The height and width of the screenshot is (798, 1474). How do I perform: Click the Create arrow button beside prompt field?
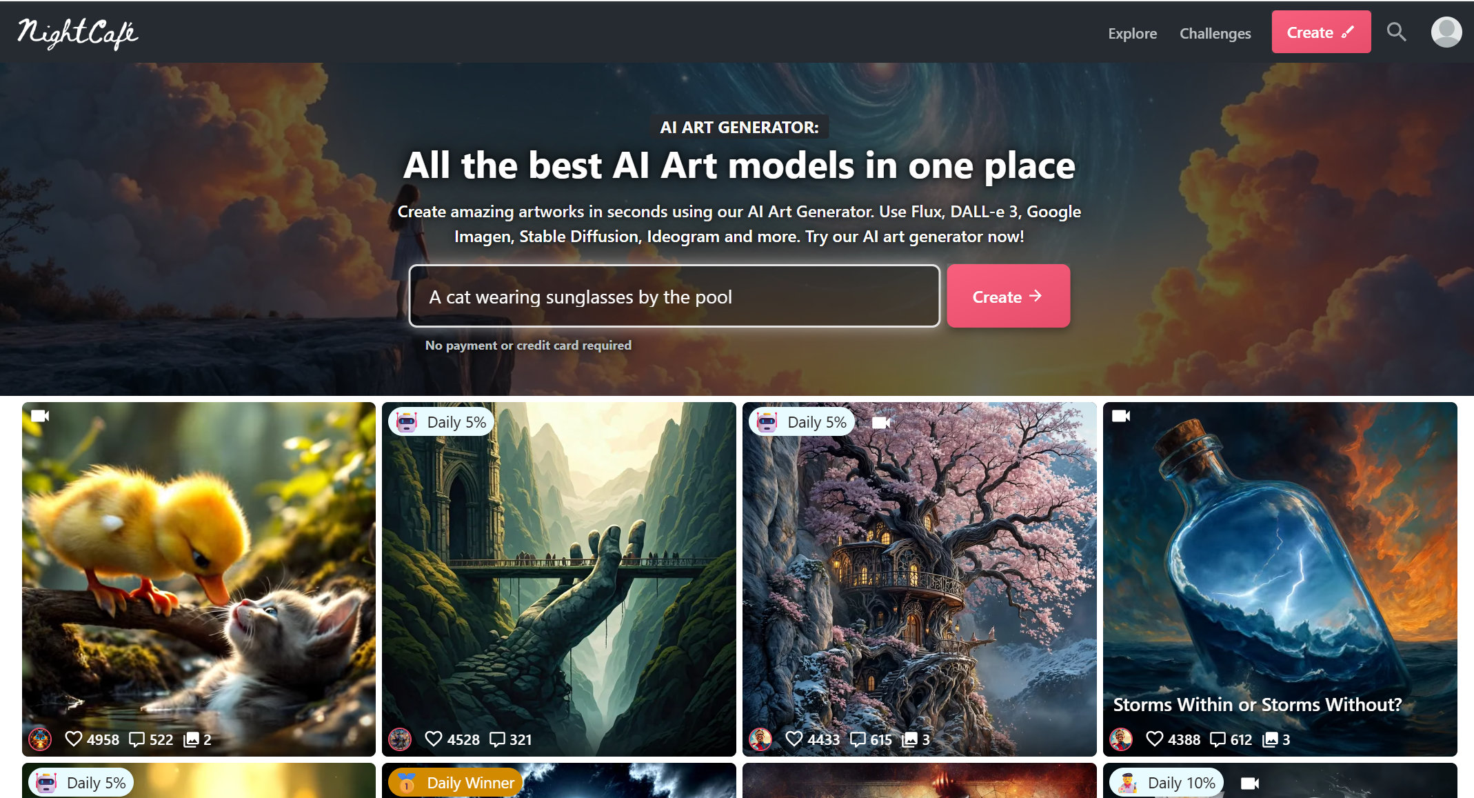coord(1008,296)
